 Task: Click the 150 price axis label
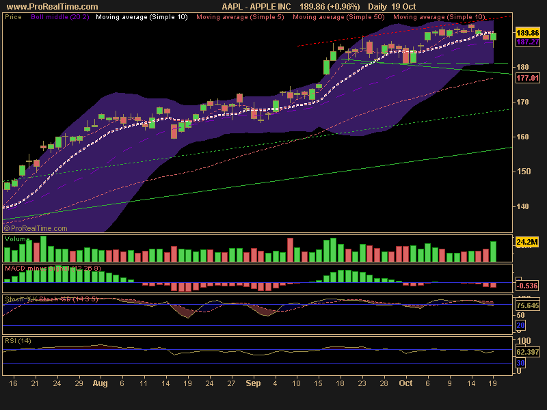click(x=522, y=172)
